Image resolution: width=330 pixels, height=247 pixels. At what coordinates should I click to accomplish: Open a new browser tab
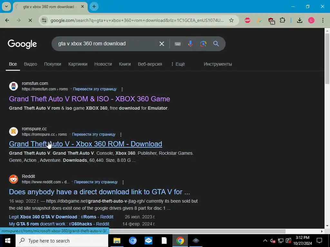coord(94,6)
